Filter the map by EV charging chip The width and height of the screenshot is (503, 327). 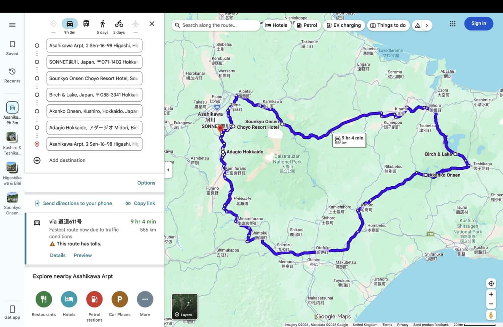[x=344, y=25]
